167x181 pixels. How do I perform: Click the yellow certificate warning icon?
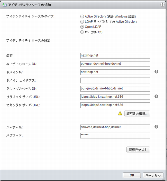[x=120, y=114]
